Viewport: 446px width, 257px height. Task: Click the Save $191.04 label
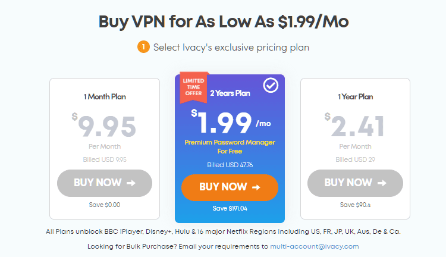pos(230,208)
